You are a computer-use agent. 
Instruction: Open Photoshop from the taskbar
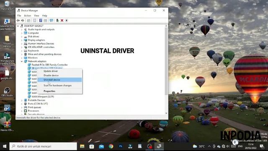click(121, 146)
